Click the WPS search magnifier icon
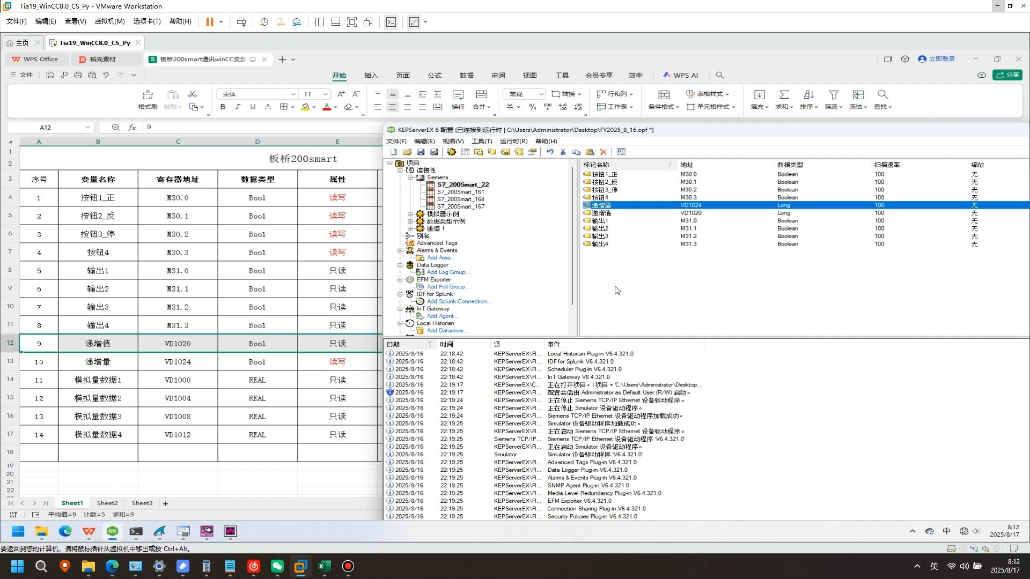This screenshot has width=1030, height=579. 720,76
